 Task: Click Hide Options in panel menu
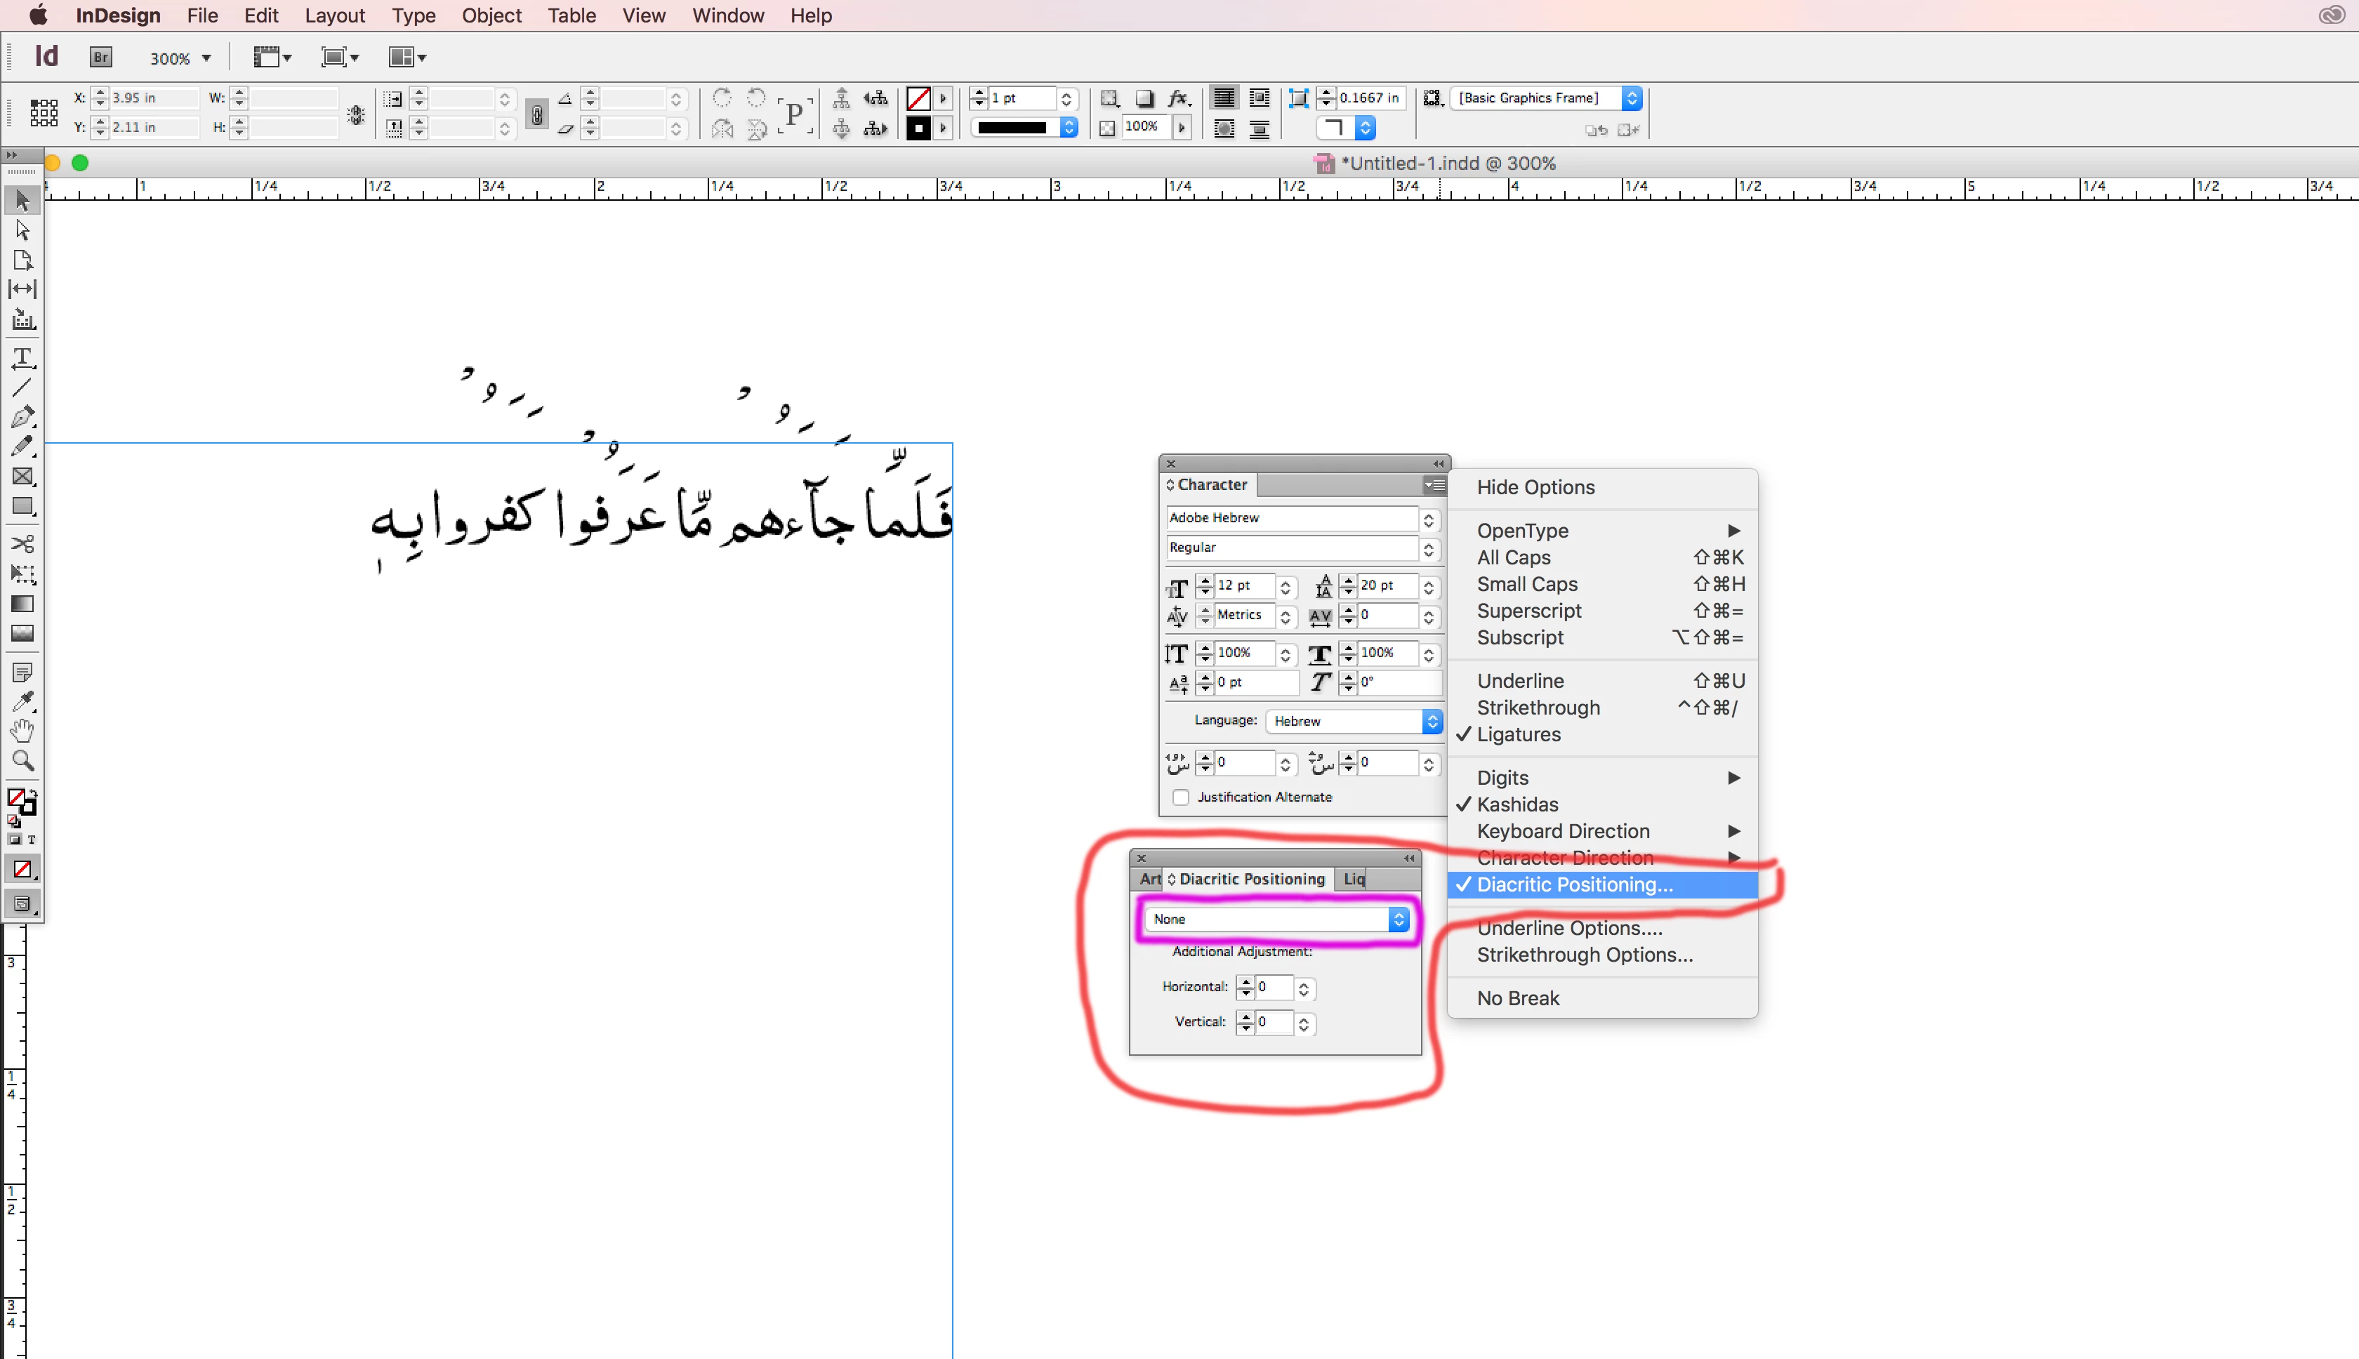click(1535, 487)
